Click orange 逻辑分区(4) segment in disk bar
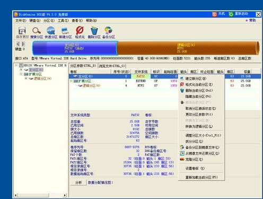Viewport: 263px width, 199px height. (x=188, y=48)
